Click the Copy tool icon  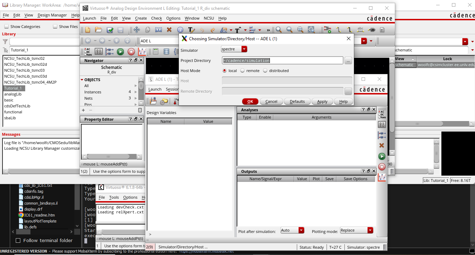coord(148,30)
